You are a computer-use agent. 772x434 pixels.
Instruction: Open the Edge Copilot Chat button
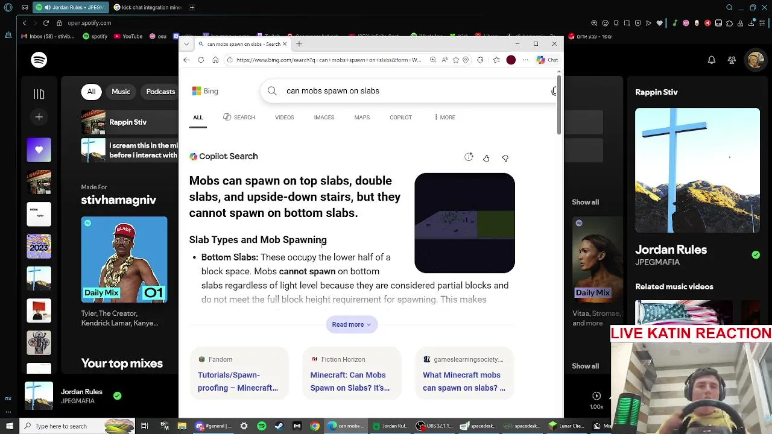click(x=548, y=60)
